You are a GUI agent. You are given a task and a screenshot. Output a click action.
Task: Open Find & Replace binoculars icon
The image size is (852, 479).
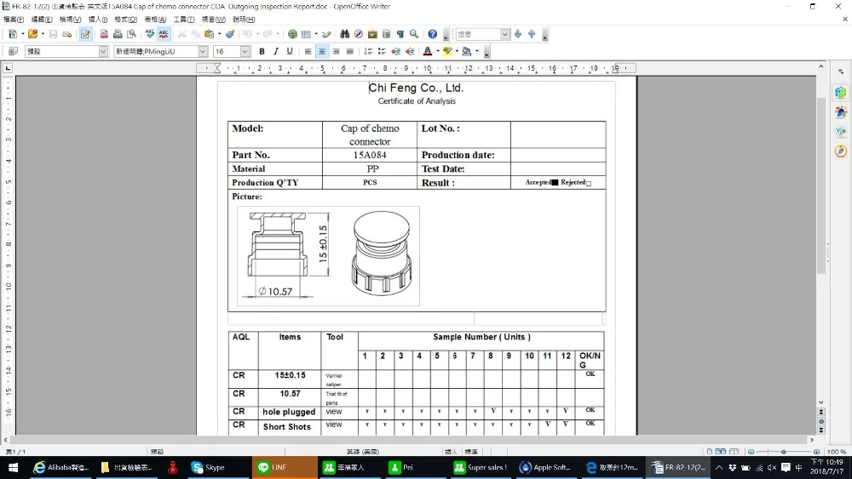(x=344, y=34)
